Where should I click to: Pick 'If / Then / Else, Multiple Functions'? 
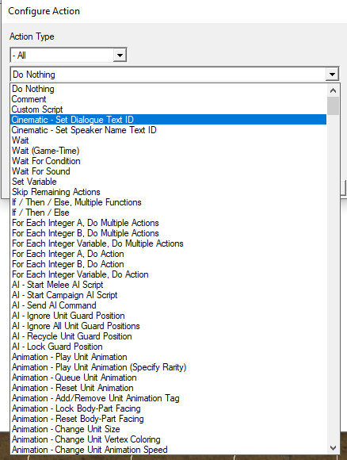pyautogui.click(x=169, y=202)
